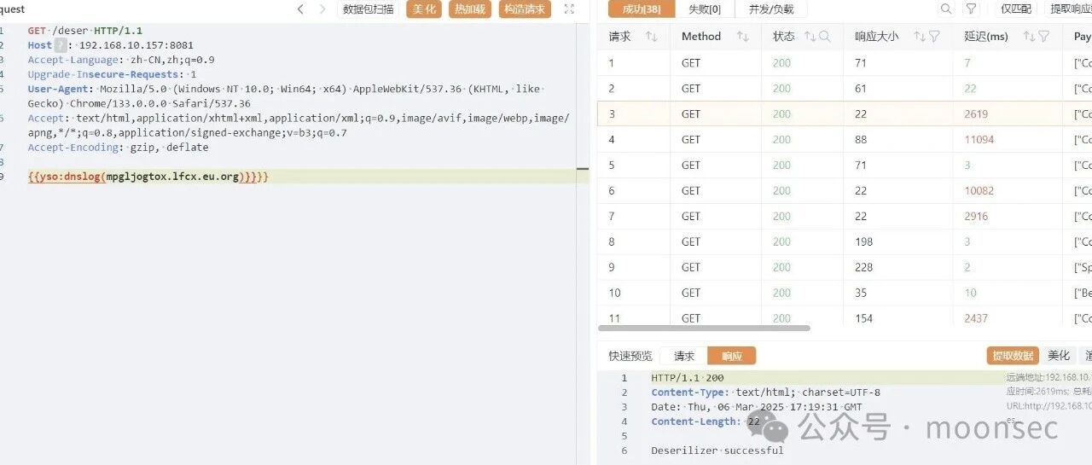
Task: Expand request editor to fullscreen
Action: click(x=570, y=9)
